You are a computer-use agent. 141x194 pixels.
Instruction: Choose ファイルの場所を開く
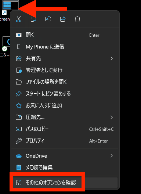pos(65,82)
